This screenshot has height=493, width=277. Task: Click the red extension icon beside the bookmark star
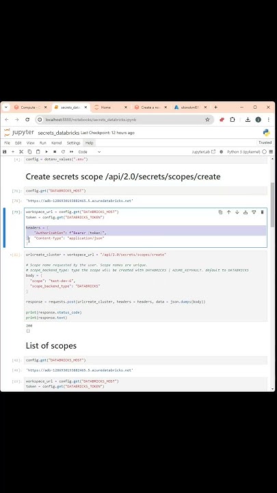(222, 120)
